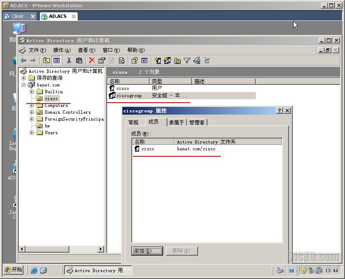
Task: Switch to the 管理者 tab
Action: (x=197, y=122)
